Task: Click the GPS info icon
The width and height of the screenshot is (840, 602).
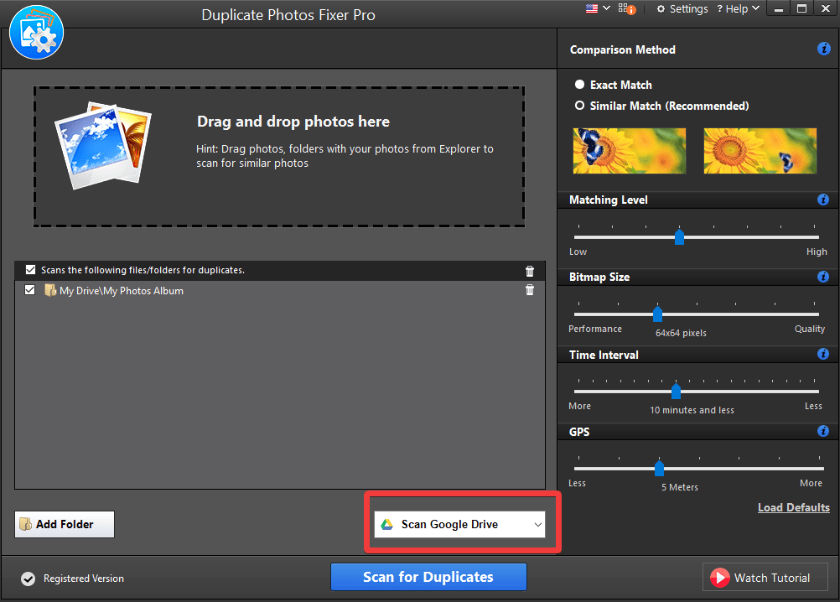Action: point(823,431)
